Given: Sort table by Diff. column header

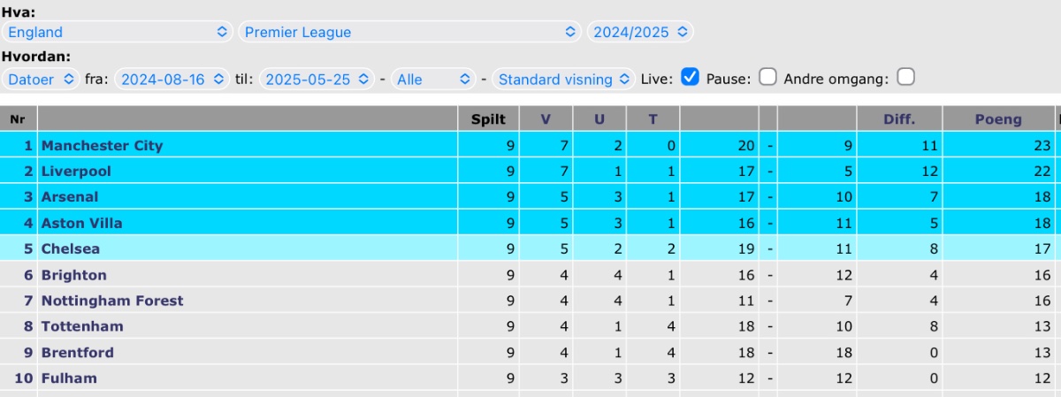Looking at the screenshot, I should click(899, 119).
